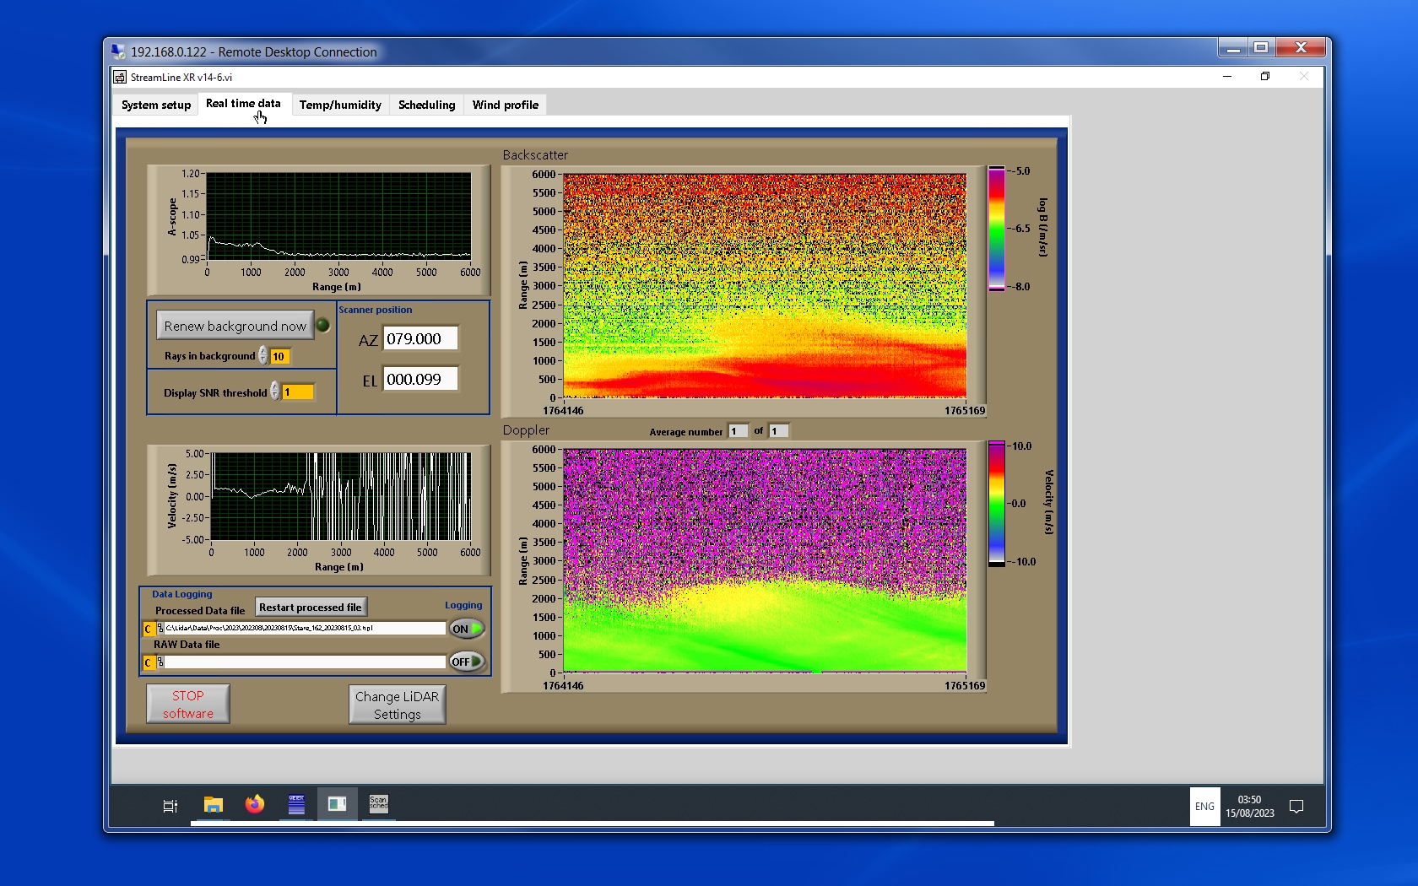Viewport: 1418px width, 886px height.
Task: Open the Temp/humidity tab
Action: point(340,105)
